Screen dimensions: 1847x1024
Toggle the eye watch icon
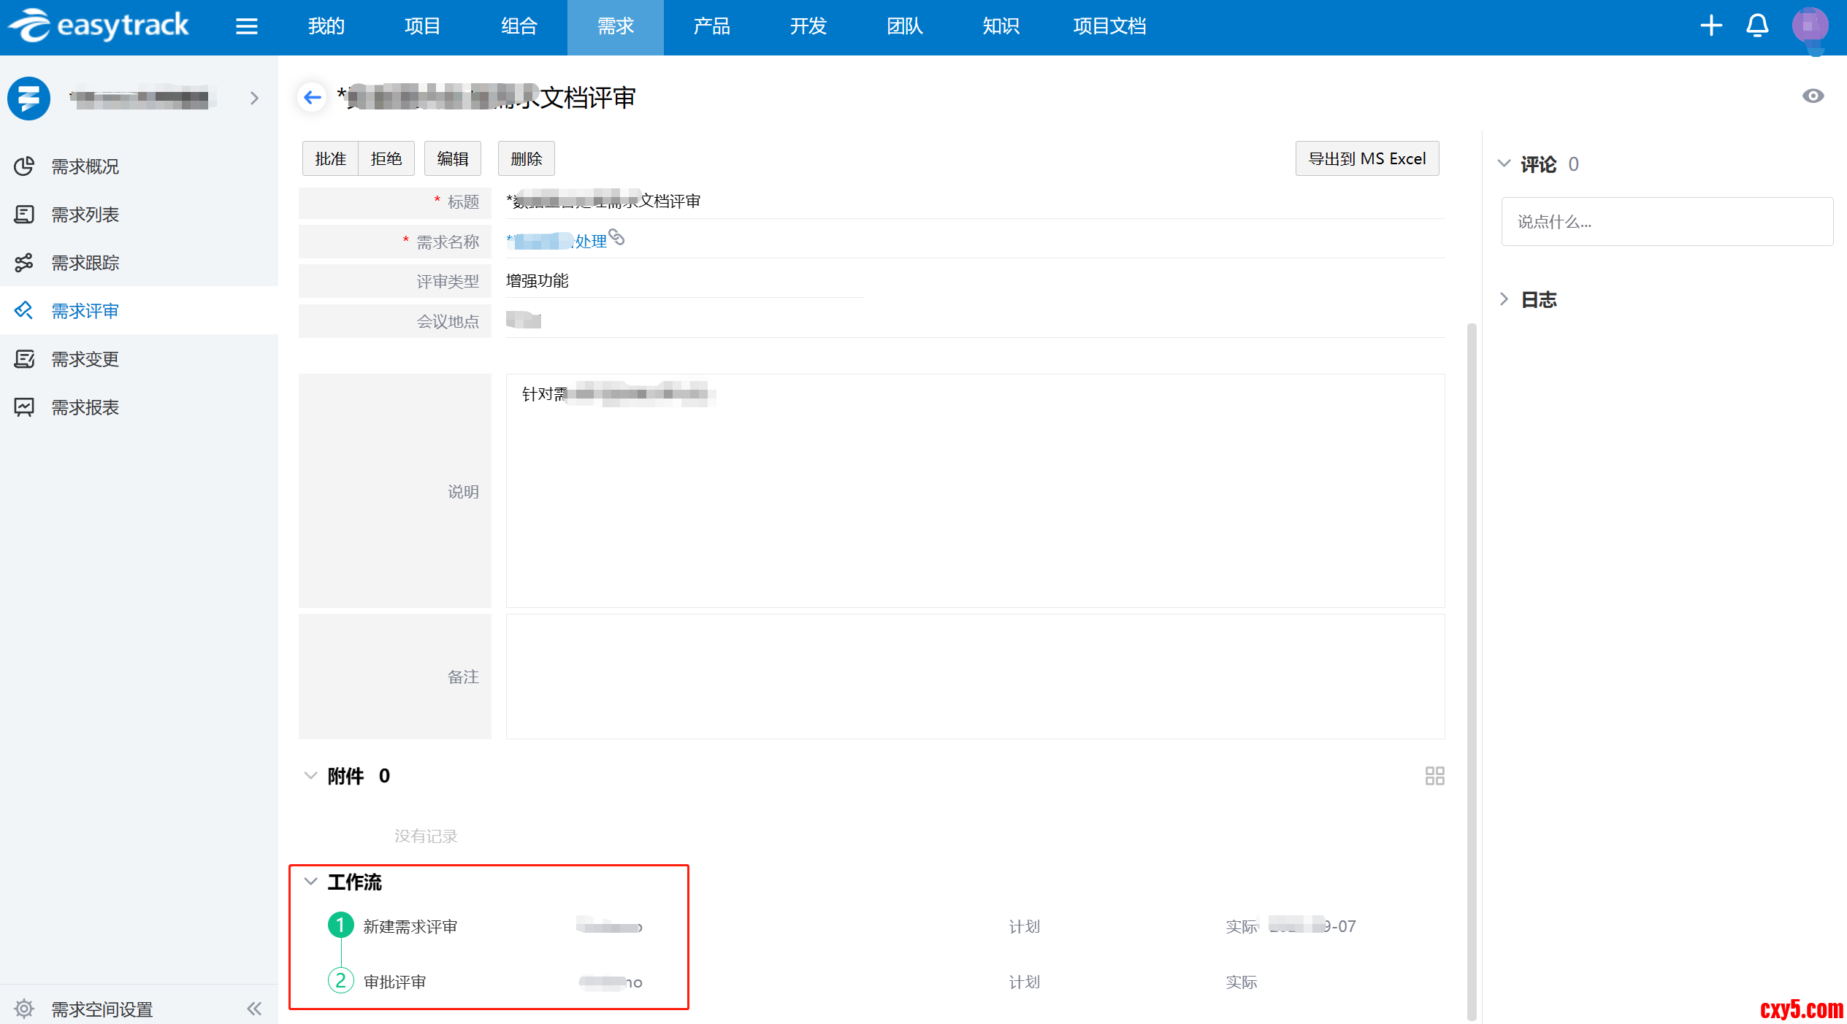(x=1813, y=96)
